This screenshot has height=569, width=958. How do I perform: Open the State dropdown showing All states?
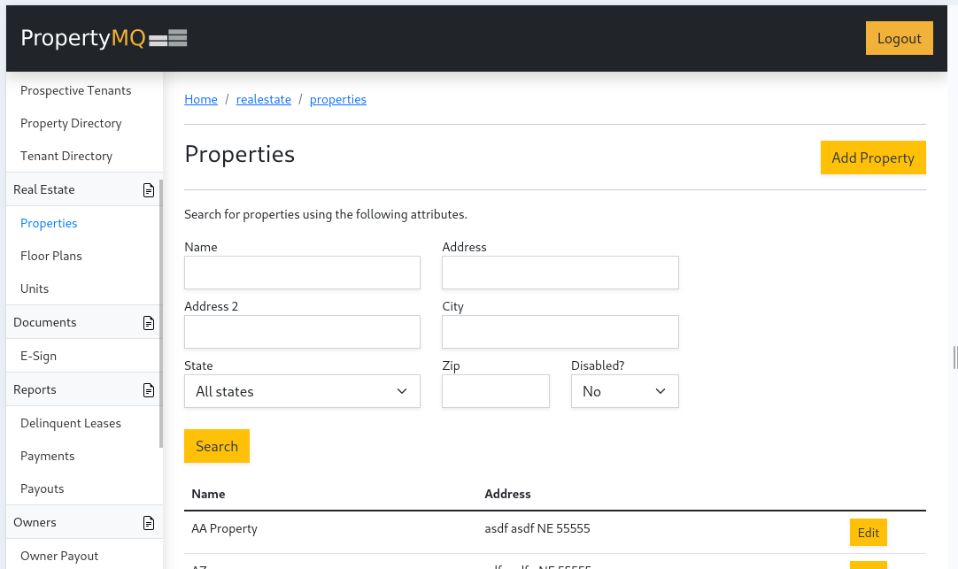[x=302, y=391]
